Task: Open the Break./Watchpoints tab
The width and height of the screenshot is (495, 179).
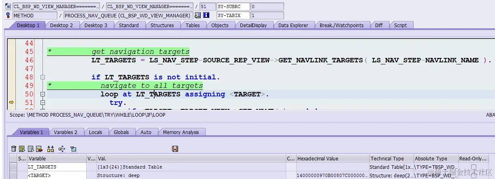Action: (x=342, y=25)
